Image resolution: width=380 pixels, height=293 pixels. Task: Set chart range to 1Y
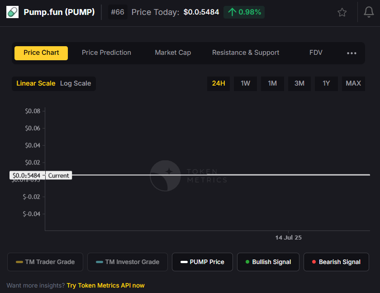pos(326,84)
